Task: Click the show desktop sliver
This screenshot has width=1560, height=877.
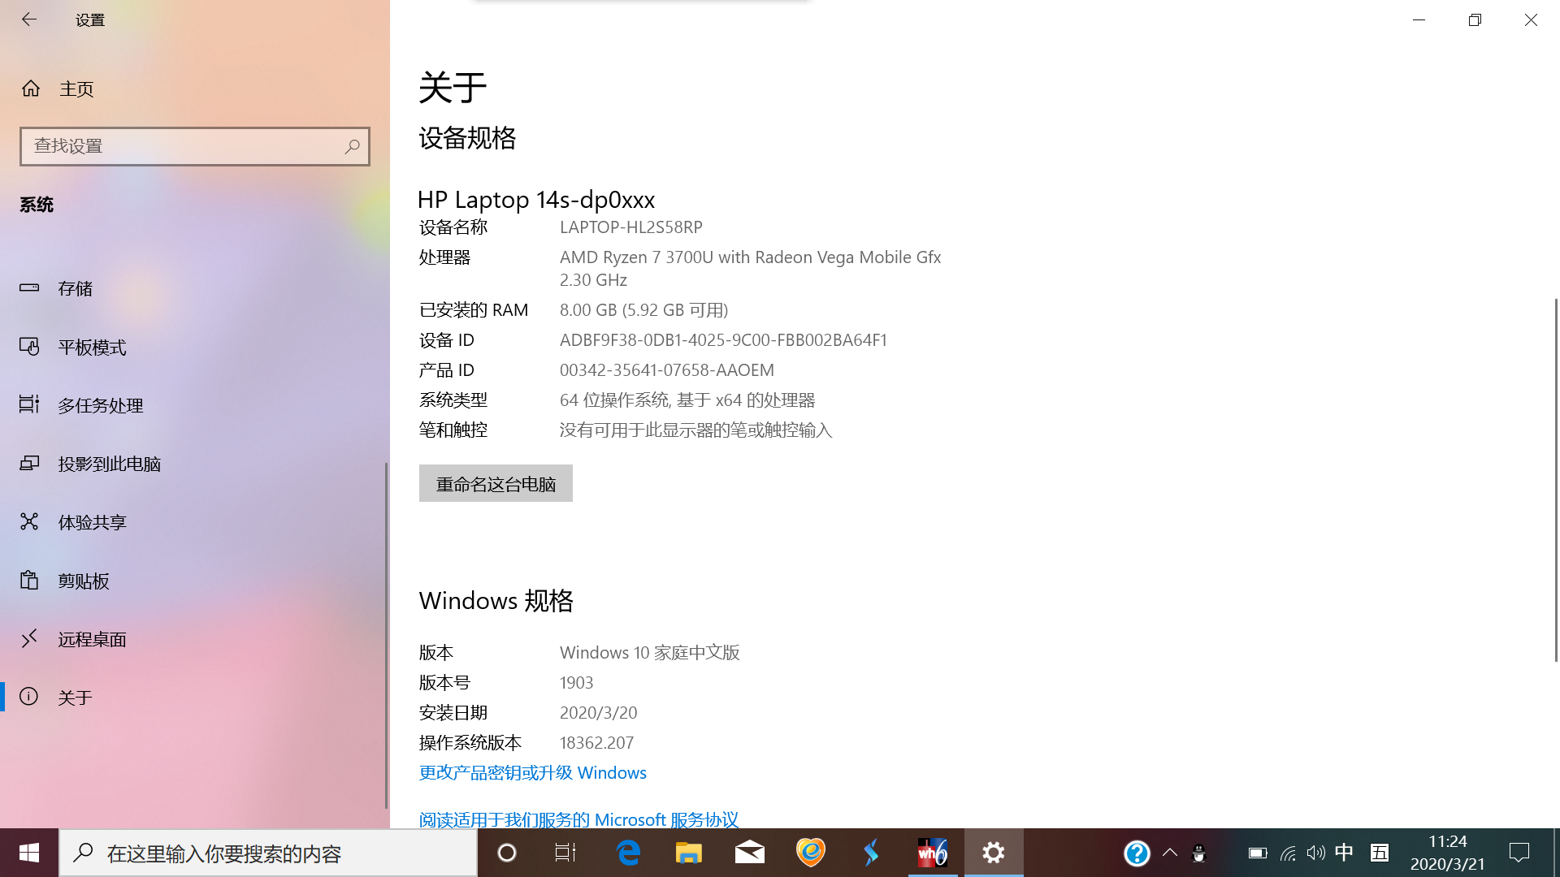Action: [1556, 853]
